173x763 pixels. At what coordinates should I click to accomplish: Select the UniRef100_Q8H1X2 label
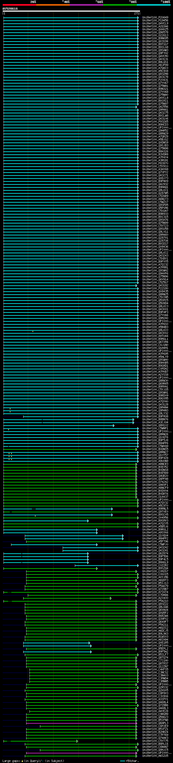pyautogui.click(x=155, y=425)
